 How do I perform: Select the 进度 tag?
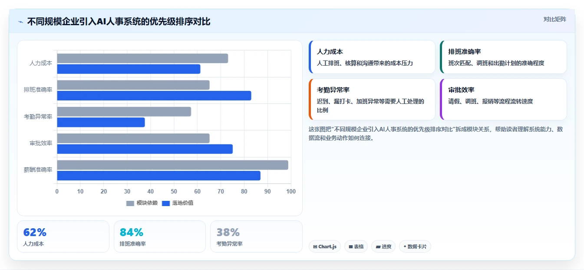point(383,247)
